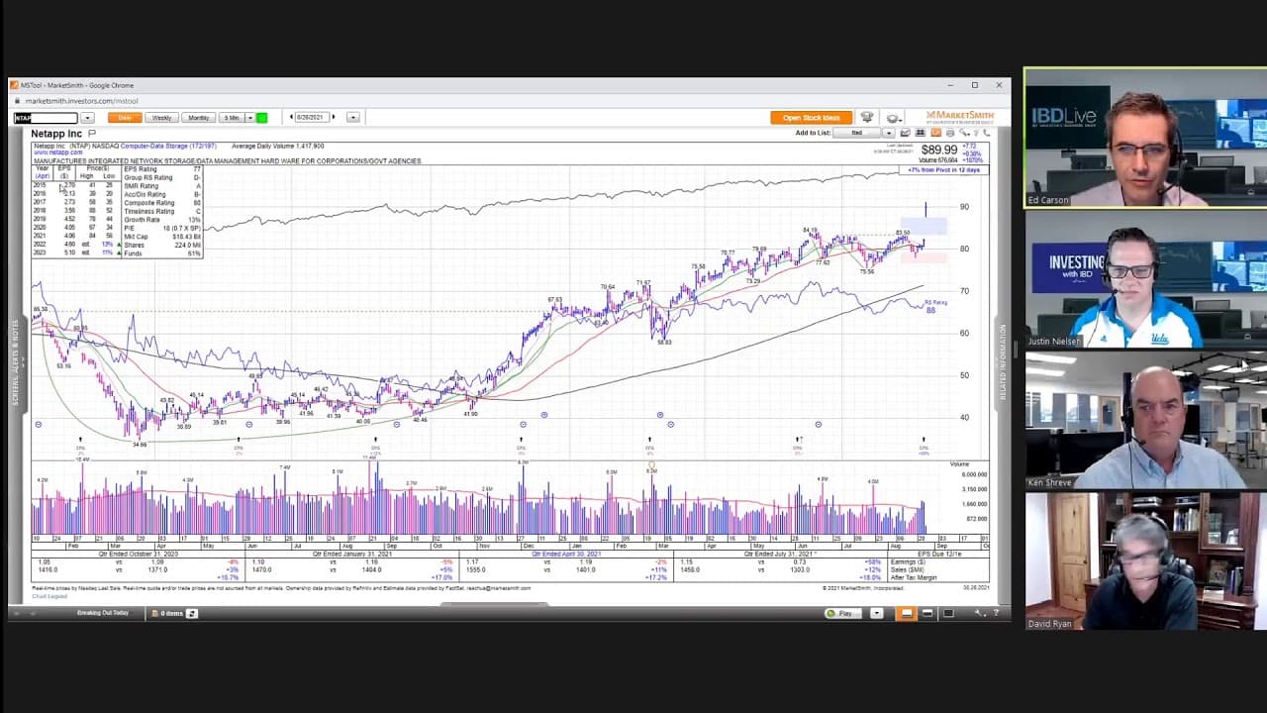Toggle the green live-data indicator

[x=261, y=118]
